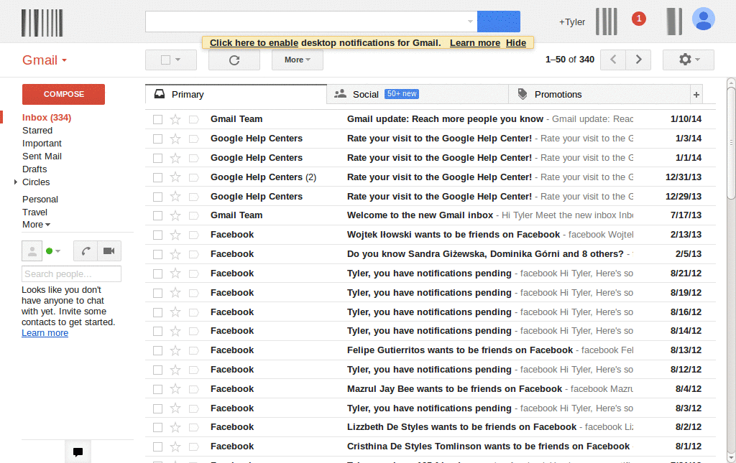Image resolution: width=736 pixels, height=463 pixels.
Task: Open the settings gear menu
Action: [689, 60]
